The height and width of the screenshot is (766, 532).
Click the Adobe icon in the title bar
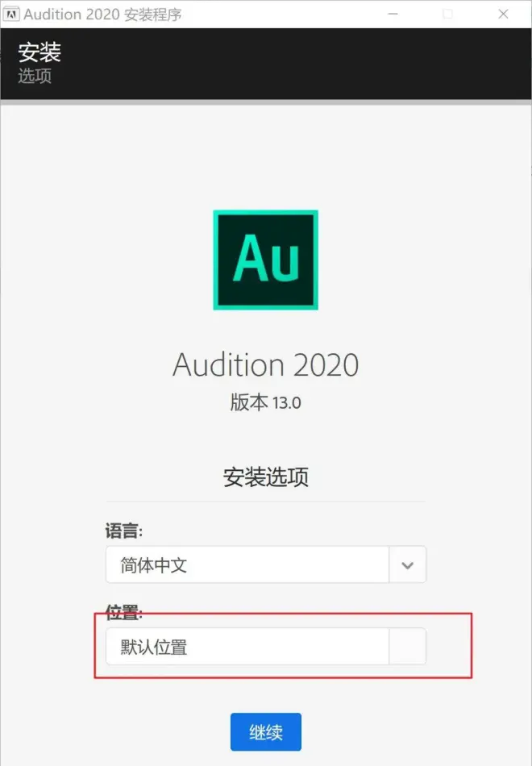[13, 15]
